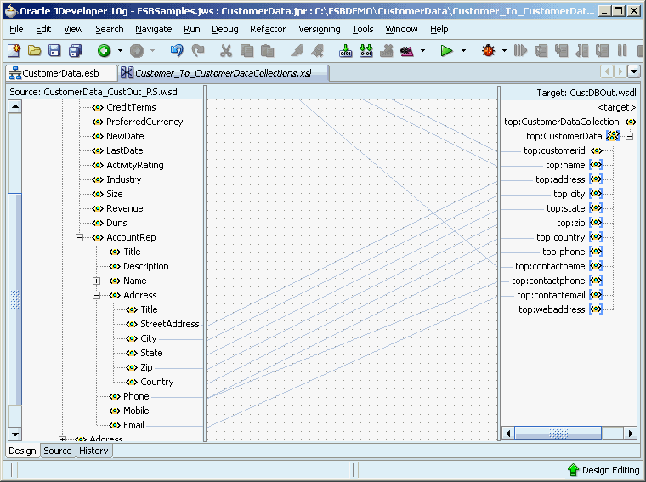Click the Debug ladybug icon
Screen dimensions: 646x482
click(x=488, y=51)
